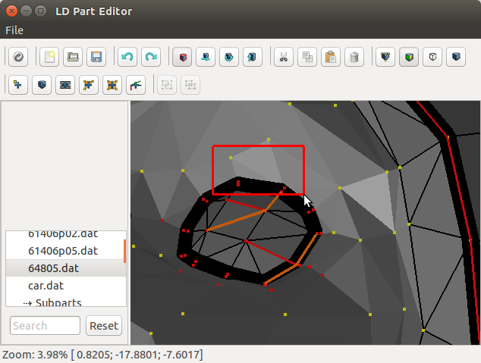The width and height of the screenshot is (481, 363).
Task: Save the part with the floppy disk icon
Action: pos(96,57)
